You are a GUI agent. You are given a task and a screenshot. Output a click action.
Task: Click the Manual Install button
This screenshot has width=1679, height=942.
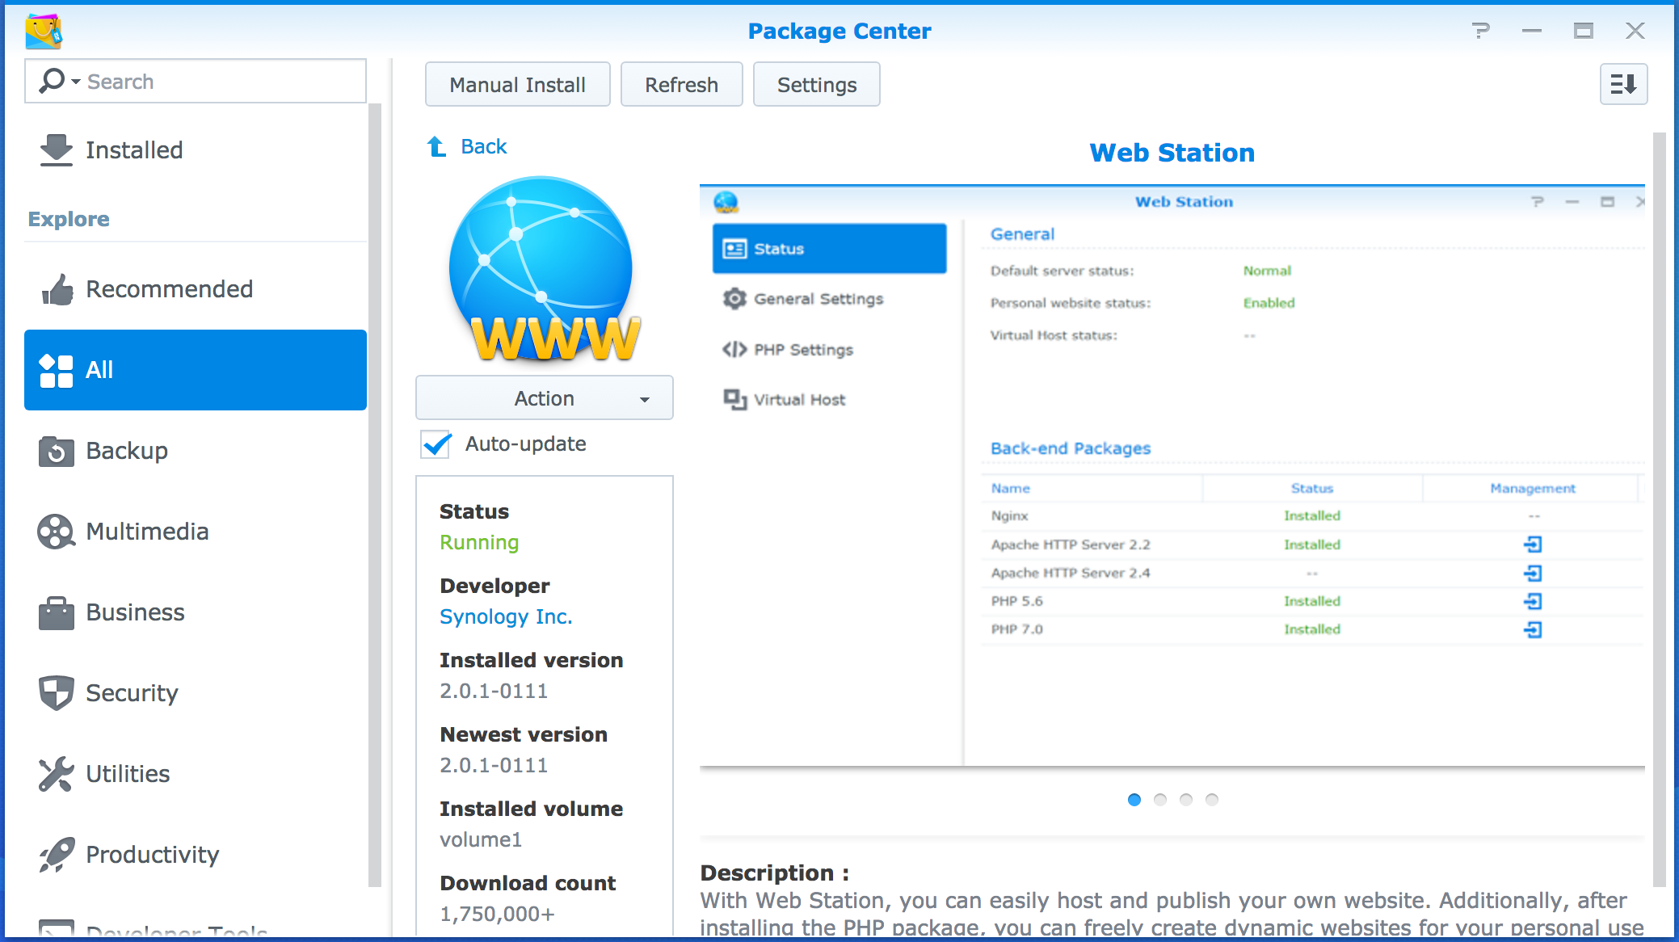517,84
